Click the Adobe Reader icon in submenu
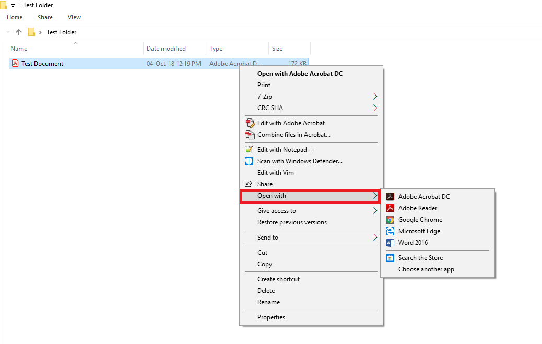 (x=390, y=208)
